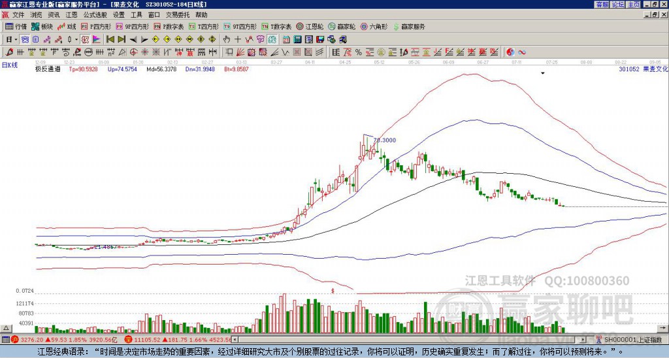
Task: Open the 六角形 hexagon tool
Action: tap(374, 26)
